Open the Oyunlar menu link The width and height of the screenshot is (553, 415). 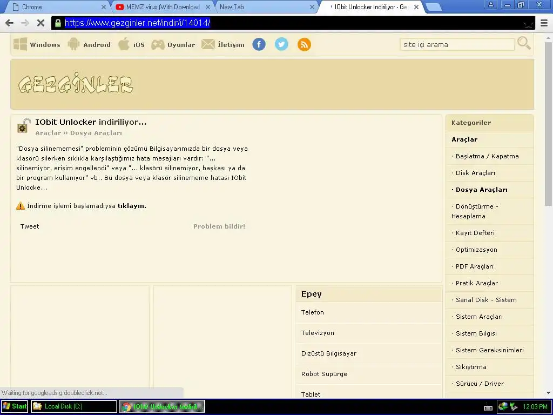pyautogui.click(x=181, y=45)
